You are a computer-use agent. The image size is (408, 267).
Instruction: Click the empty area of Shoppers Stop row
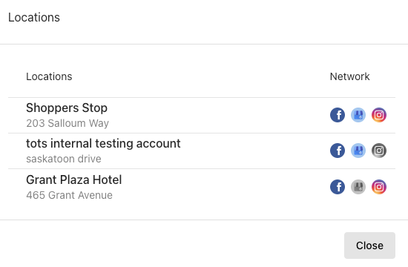[x=219, y=115]
